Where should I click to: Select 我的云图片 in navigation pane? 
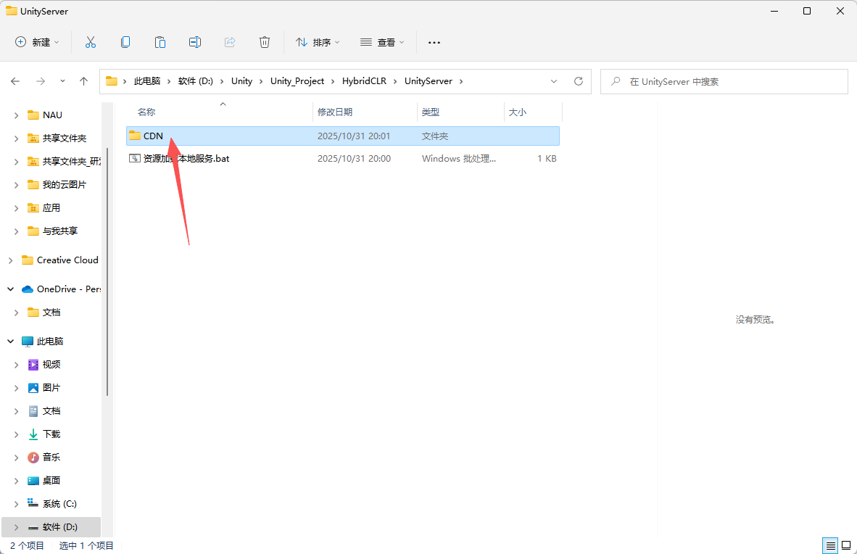pos(64,185)
